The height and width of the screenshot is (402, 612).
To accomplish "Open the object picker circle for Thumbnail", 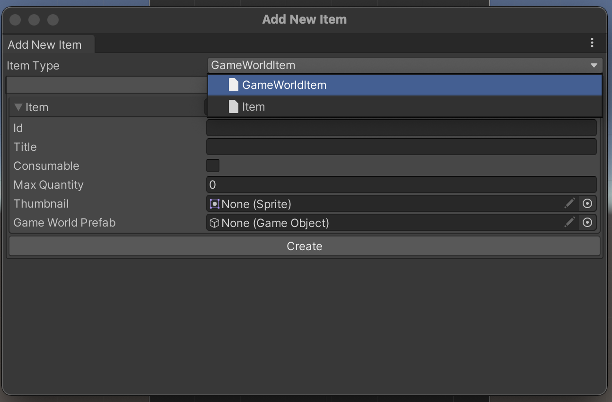I will pos(587,203).
